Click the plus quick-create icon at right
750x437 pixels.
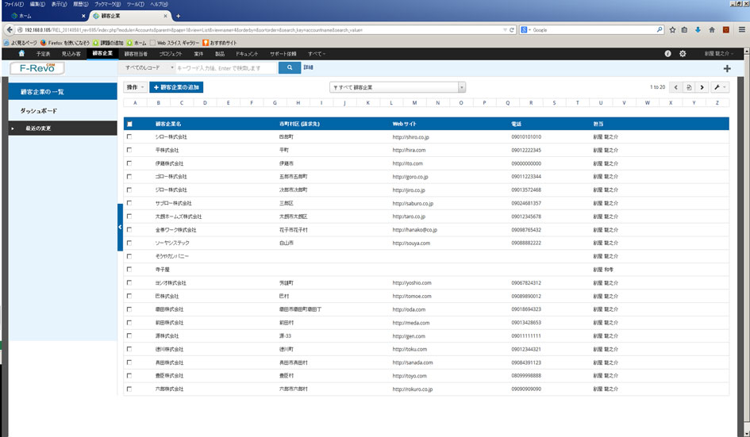pos(727,68)
